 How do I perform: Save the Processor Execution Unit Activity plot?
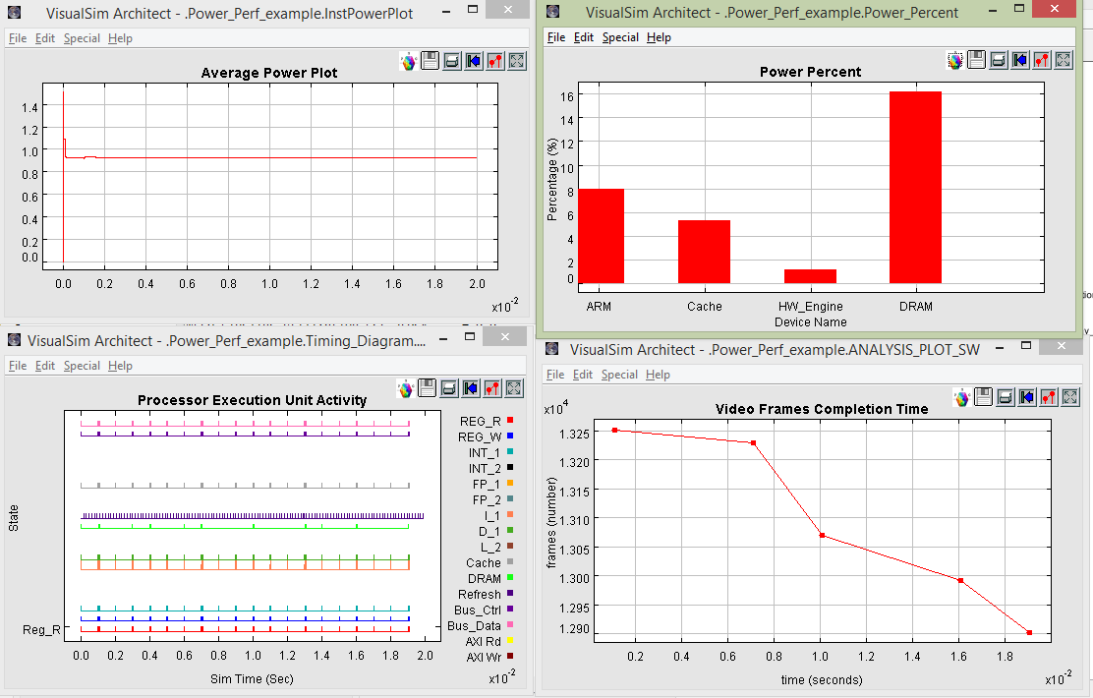pos(428,388)
